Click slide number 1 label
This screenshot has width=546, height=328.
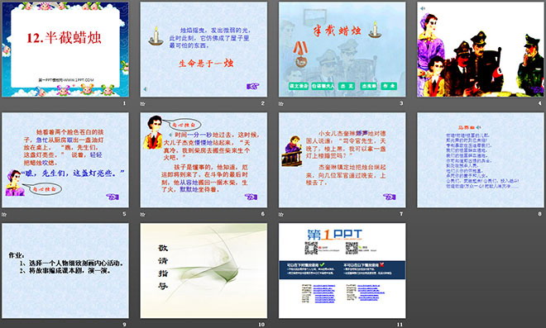click(124, 103)
